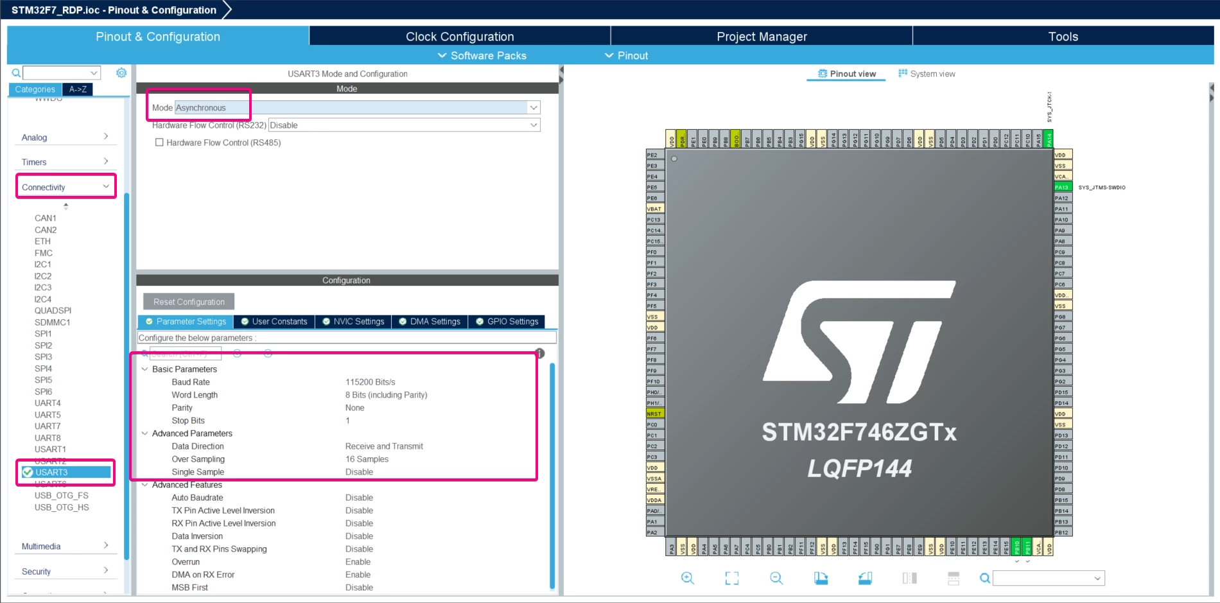This screenshot has height=603, width=1220.
Task: Collapse the Basic Parameters group
Action: (145, 369)
